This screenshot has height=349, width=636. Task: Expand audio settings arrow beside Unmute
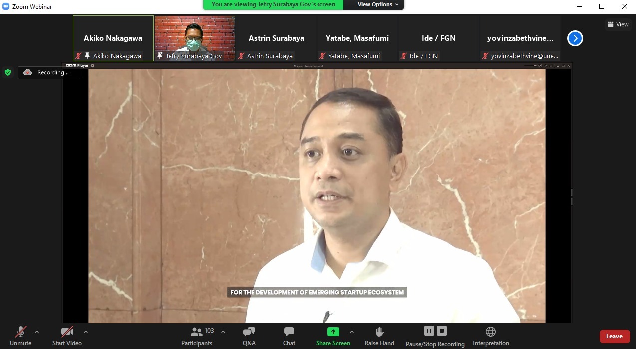point(37,332)
